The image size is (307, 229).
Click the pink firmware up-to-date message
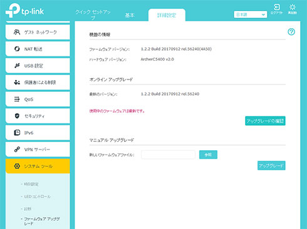[117, 111]
